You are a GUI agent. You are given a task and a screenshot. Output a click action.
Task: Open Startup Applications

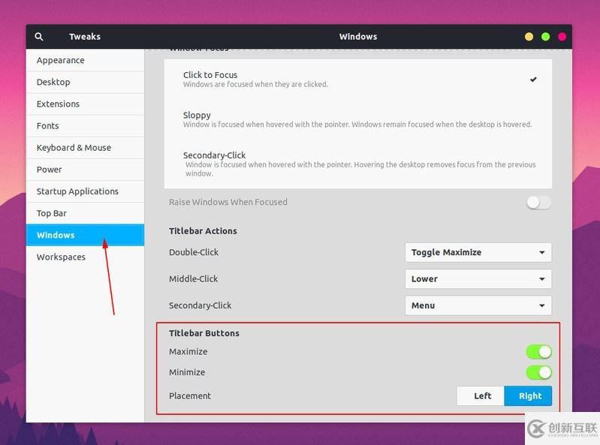[86, 191]
